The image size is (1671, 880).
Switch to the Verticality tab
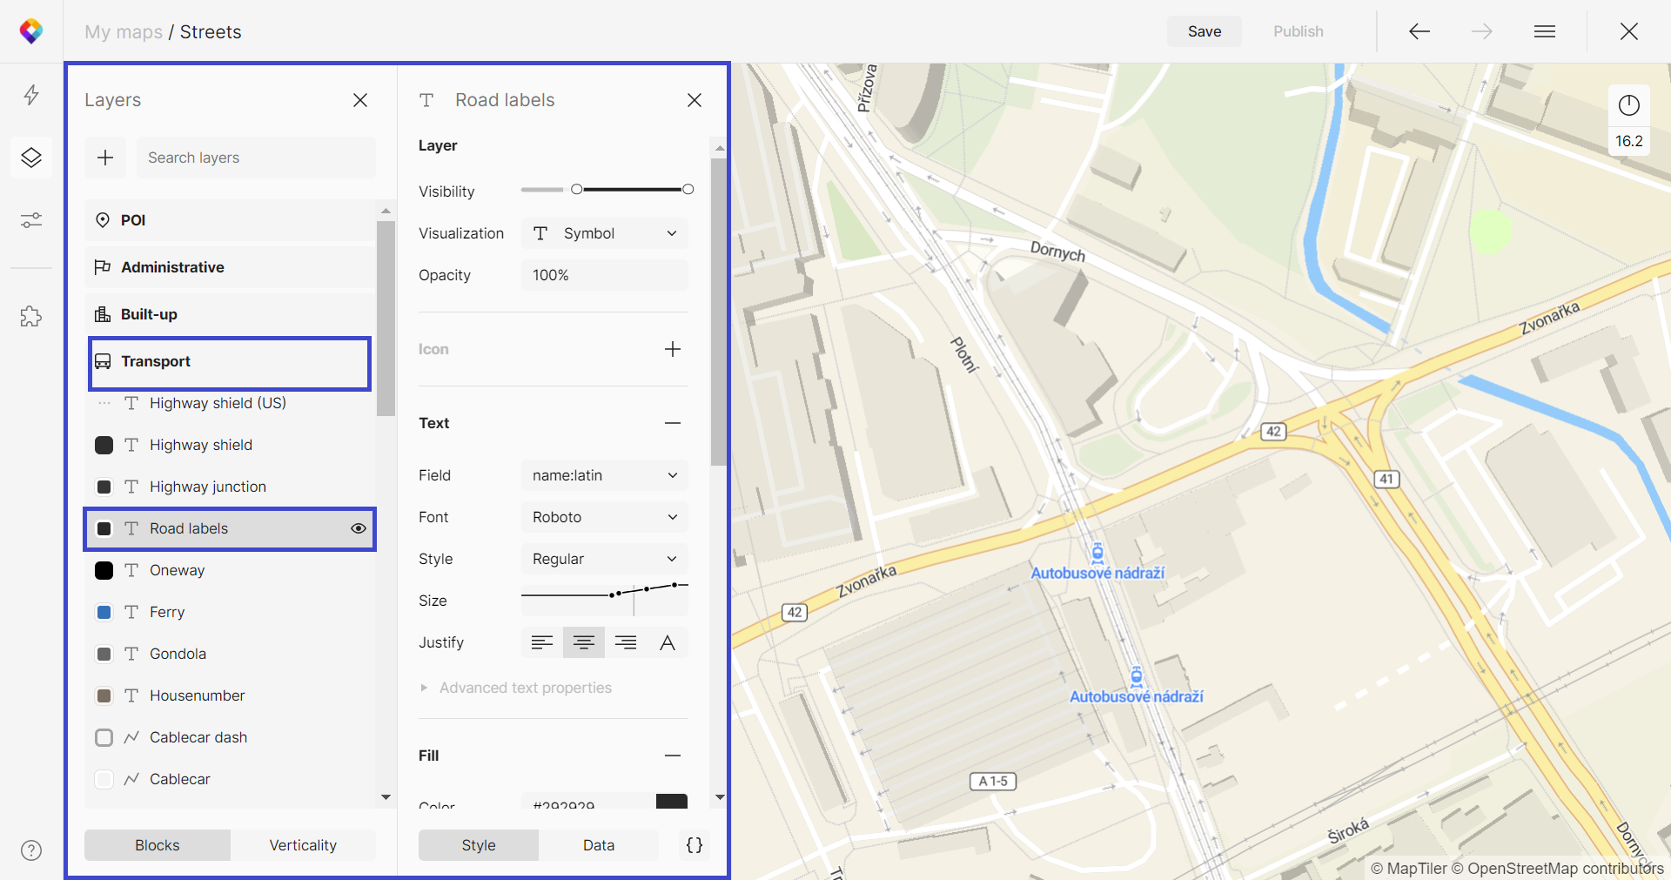point(303,845)
